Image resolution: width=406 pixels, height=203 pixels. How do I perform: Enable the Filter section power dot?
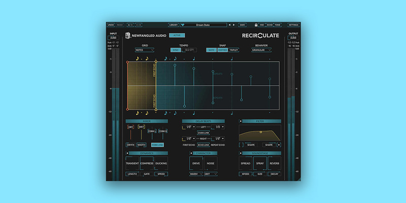click(x=241, y=121)
